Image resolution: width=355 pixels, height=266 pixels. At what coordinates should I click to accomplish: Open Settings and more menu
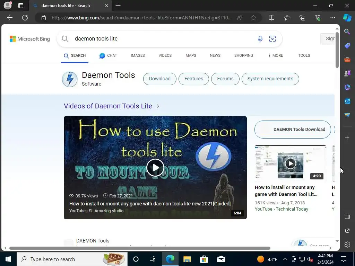tap(332, 18)
